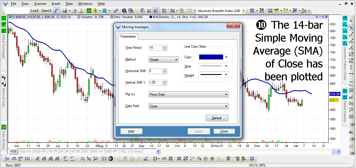Click the ADV REP report icon
The width and height of the screenshot is (356, 168).
(x=345, y=91)
